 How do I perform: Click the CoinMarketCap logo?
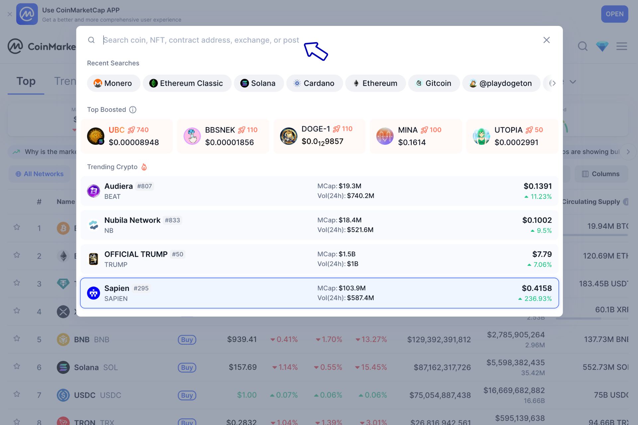pos(15,46)
